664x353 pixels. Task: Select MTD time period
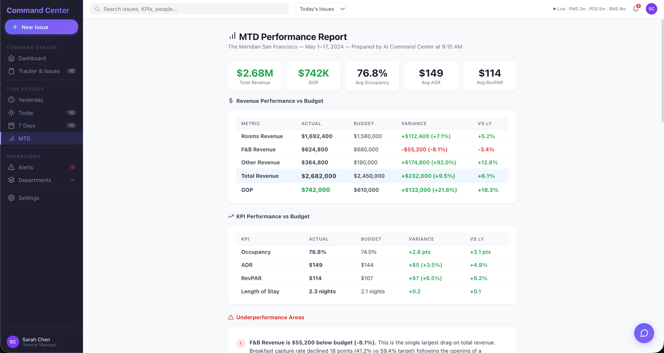click(x=41, y=139)
